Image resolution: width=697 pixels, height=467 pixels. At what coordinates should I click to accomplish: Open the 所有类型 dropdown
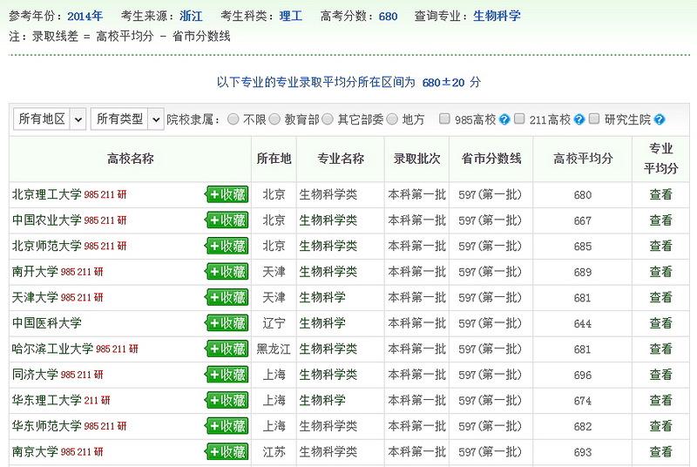[127, 119]
